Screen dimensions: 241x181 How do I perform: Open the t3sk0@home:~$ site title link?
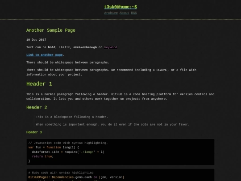pyautogui.click(x=120, y=7)
